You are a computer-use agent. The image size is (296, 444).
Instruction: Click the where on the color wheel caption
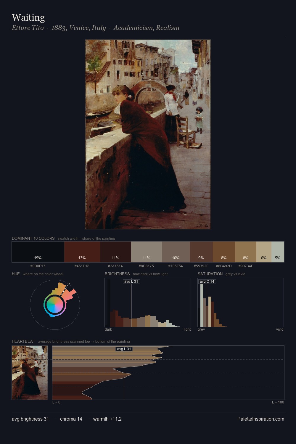(43, 274)
